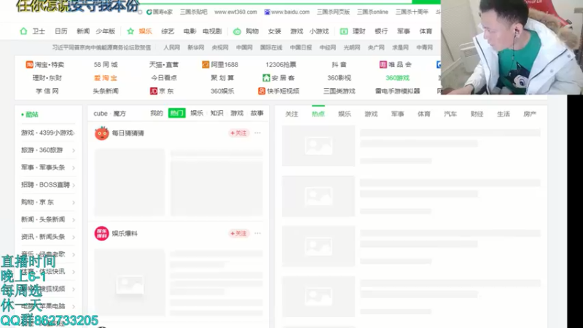Image resolution: width=583 pixels, height=328 pixels.
Task: Open the 安居客 house icon
Action: [x=266, y=78]
